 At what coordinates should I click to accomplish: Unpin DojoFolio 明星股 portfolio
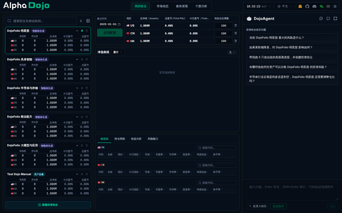click(82, 31)
